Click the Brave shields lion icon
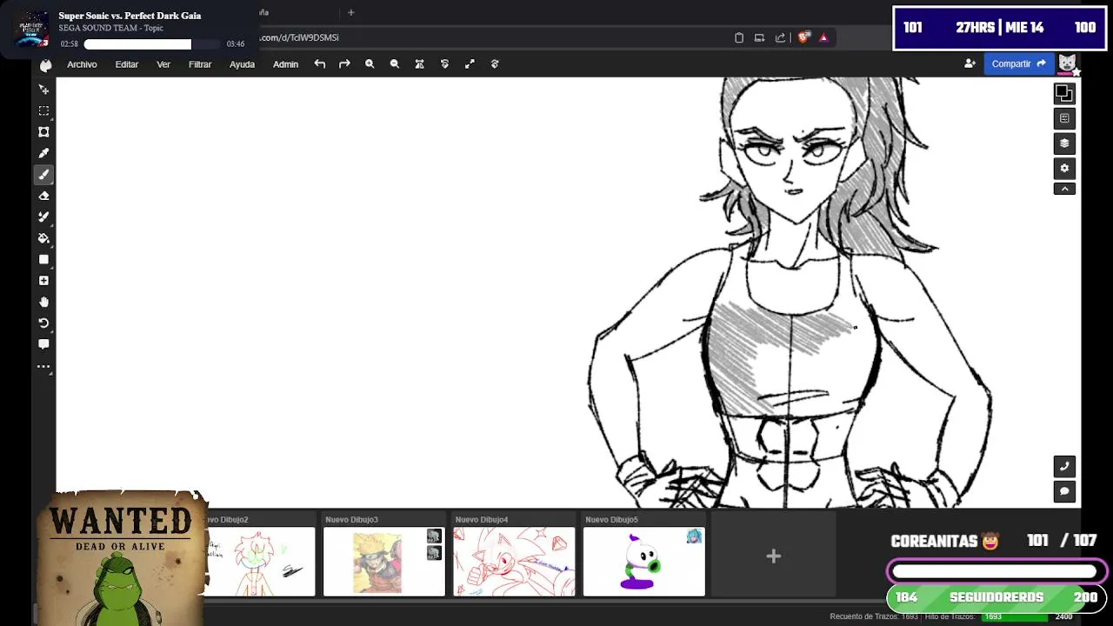This screenshot has height=626, width=1113. [803, 37]
